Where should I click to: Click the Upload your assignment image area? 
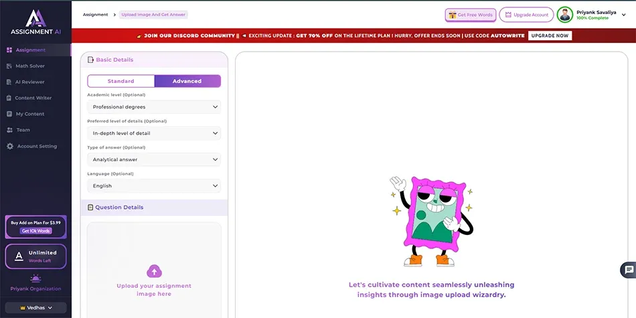[x=154, y=270]
